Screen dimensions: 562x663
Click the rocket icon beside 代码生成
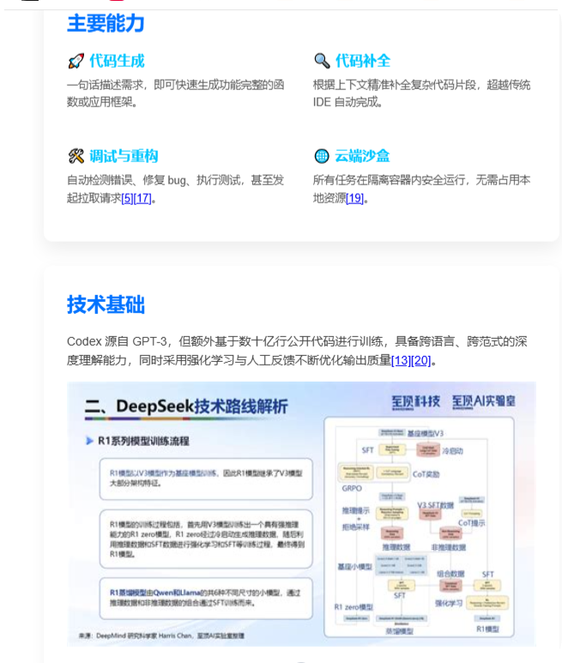point(76,61)
